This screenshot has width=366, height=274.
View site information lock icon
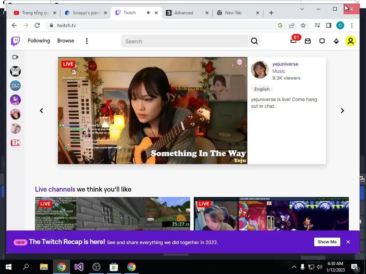(x=51, y=25)
